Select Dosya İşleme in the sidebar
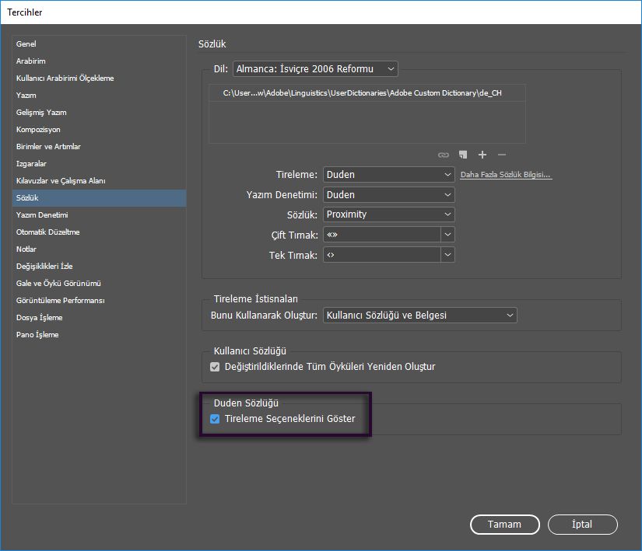Screen dimensions: 642x551 pos(99,318)
